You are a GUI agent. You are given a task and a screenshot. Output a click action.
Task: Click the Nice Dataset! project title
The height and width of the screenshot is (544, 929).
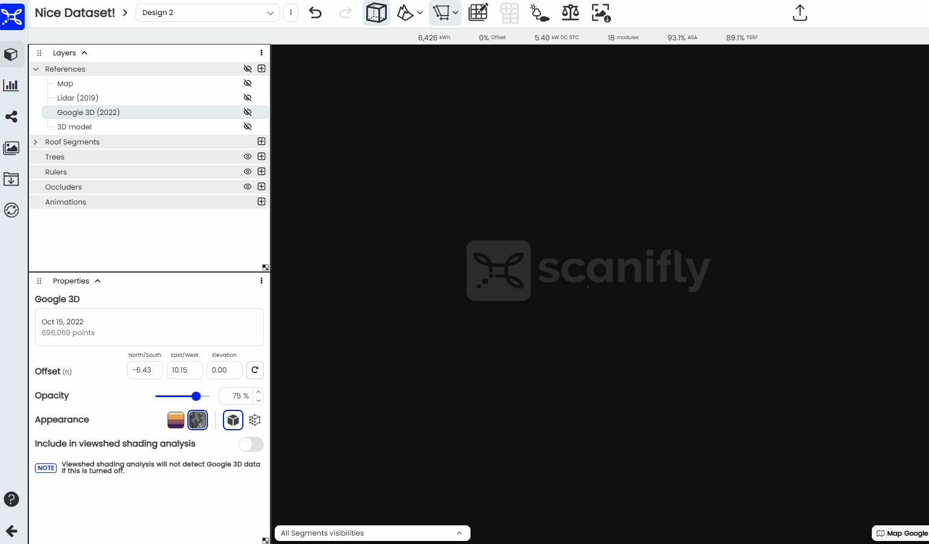coord(75,13)
